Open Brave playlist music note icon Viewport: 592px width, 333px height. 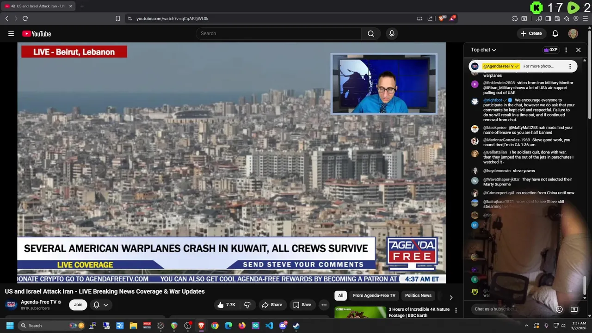pyautogui.click(x=539, y=18)
